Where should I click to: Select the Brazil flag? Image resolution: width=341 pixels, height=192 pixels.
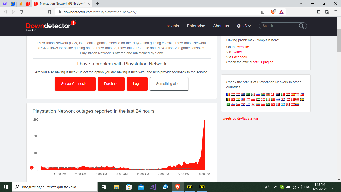268,104
